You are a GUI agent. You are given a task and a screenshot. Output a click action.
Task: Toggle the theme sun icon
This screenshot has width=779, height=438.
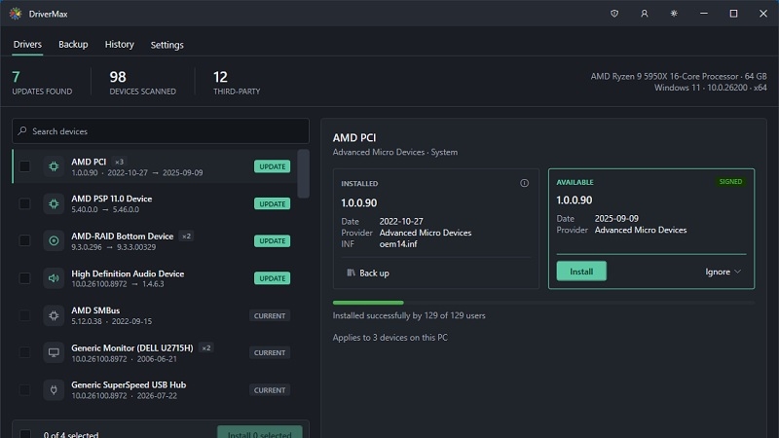click(674, 14)
